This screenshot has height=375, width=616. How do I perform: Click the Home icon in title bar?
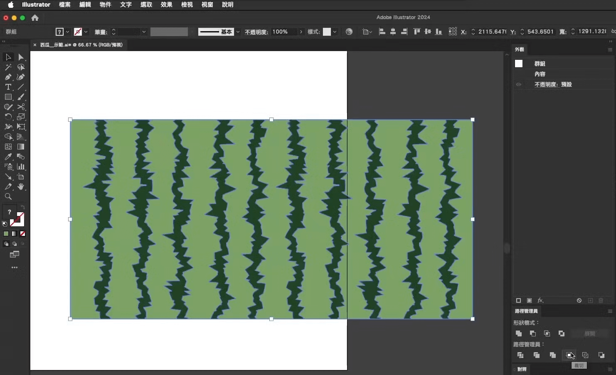[35, 18]
